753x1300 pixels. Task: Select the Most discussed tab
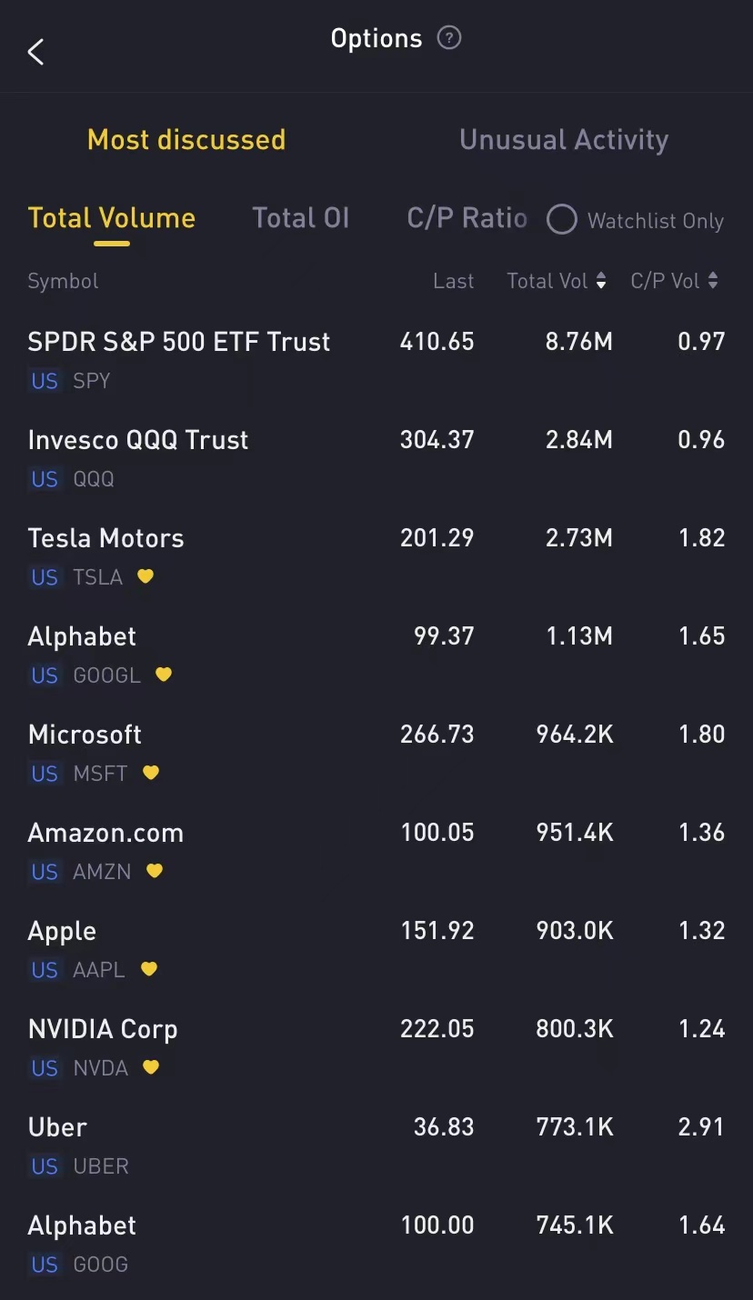[x=186, y=140]
